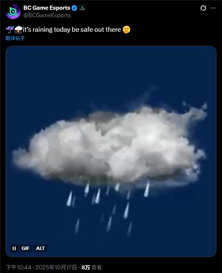Click the 下午10:44 post time
This screenshot has width=222, height=273.
tap(19, 267)
